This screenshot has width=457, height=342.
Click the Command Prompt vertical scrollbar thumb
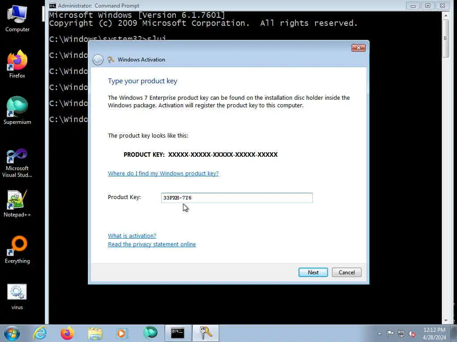point(446,38)
